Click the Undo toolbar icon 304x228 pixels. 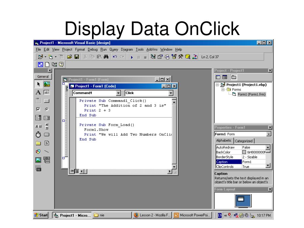[x=115, y=57]
